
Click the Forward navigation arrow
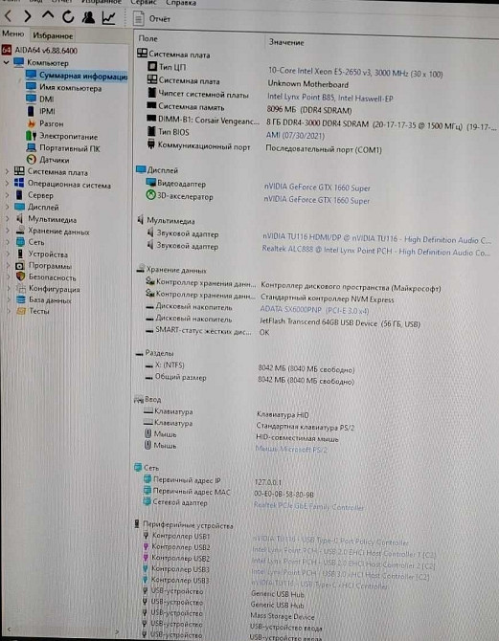coord(28,16)
